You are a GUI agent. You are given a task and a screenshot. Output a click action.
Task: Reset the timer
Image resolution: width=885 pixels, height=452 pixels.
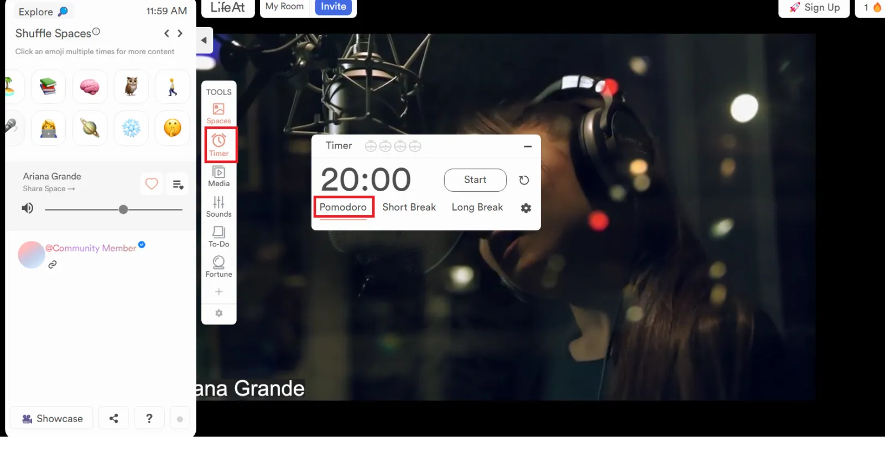coord(524,180)
